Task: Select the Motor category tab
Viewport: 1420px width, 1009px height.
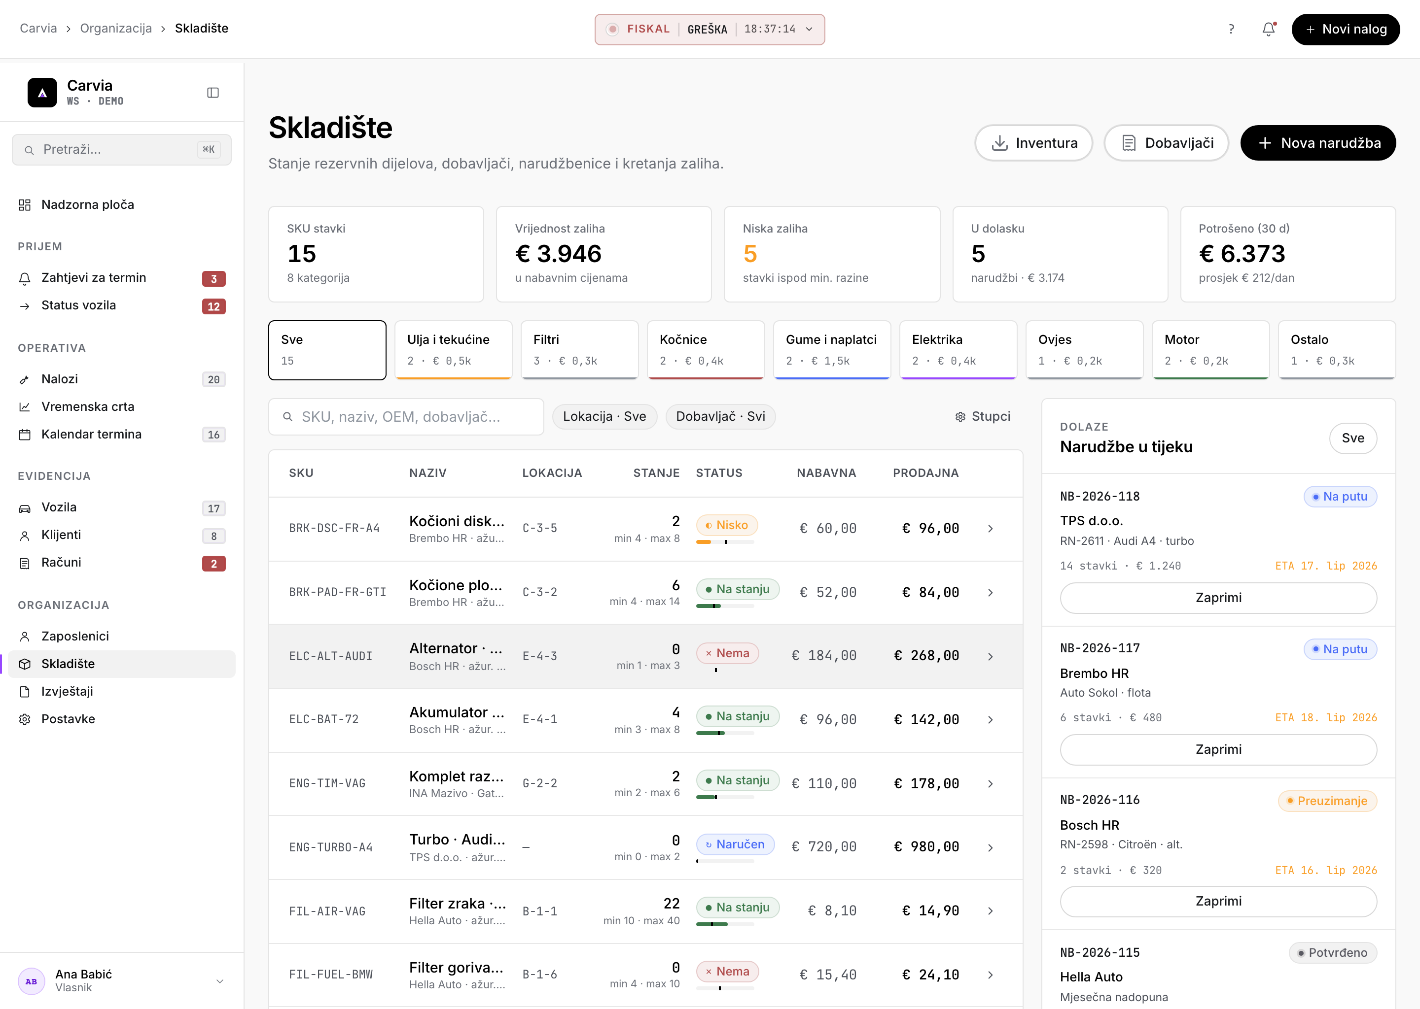Action: 1210,350
